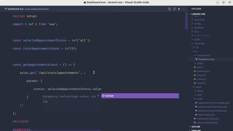Open dashboard.blade.php file

coord(208,119)
